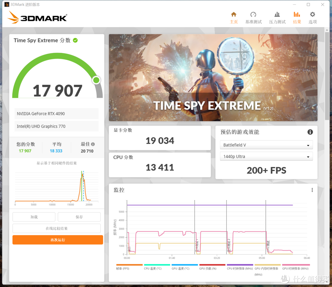
Task: Click the orange 再次运行 run again button
Action: pyautogui.click(x=57, y=240)
